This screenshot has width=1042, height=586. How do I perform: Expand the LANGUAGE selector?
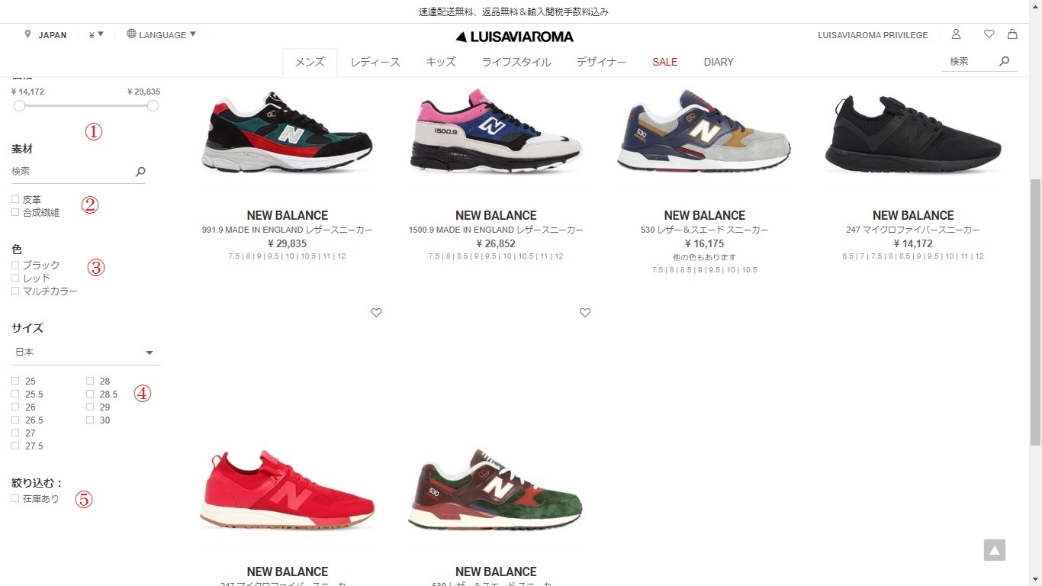pyautogui.click(x=162, y=34)
